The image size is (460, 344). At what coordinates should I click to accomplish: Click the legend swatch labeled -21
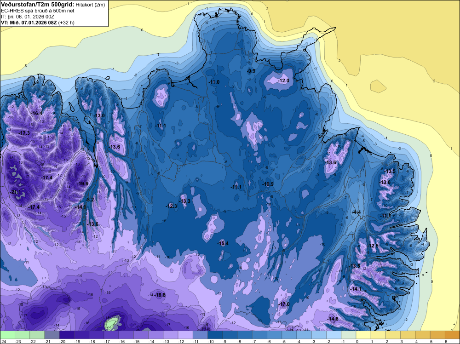(x=52, y=335)
